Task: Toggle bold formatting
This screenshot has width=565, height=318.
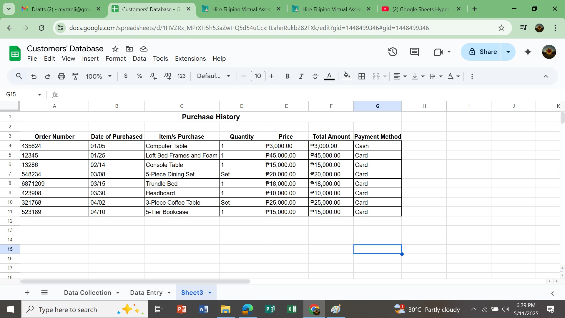Action: tap(287, 76)
